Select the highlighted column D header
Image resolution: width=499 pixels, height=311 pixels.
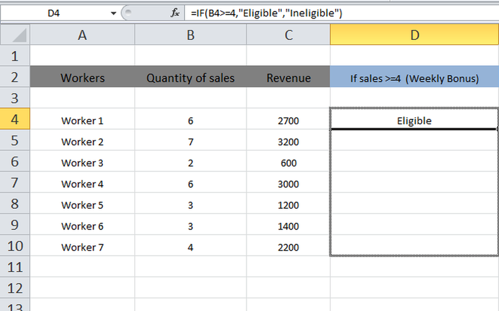414,35
